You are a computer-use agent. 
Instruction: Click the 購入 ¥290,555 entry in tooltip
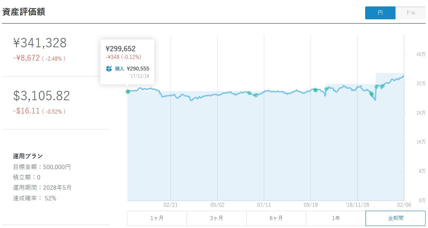point(132,69)
